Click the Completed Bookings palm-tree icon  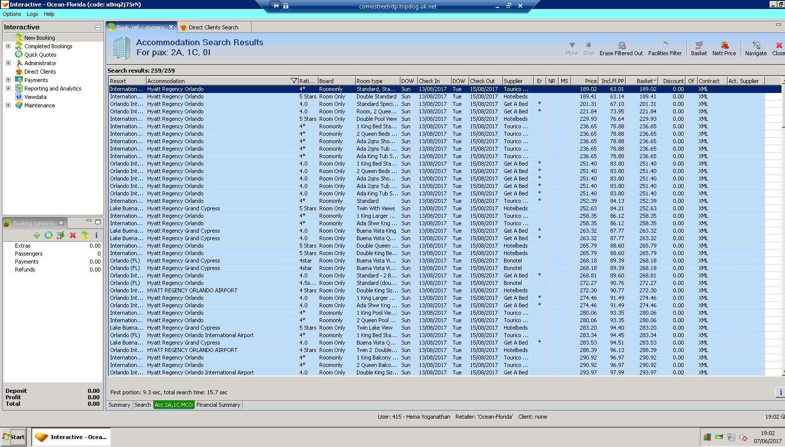click(19, 46)
